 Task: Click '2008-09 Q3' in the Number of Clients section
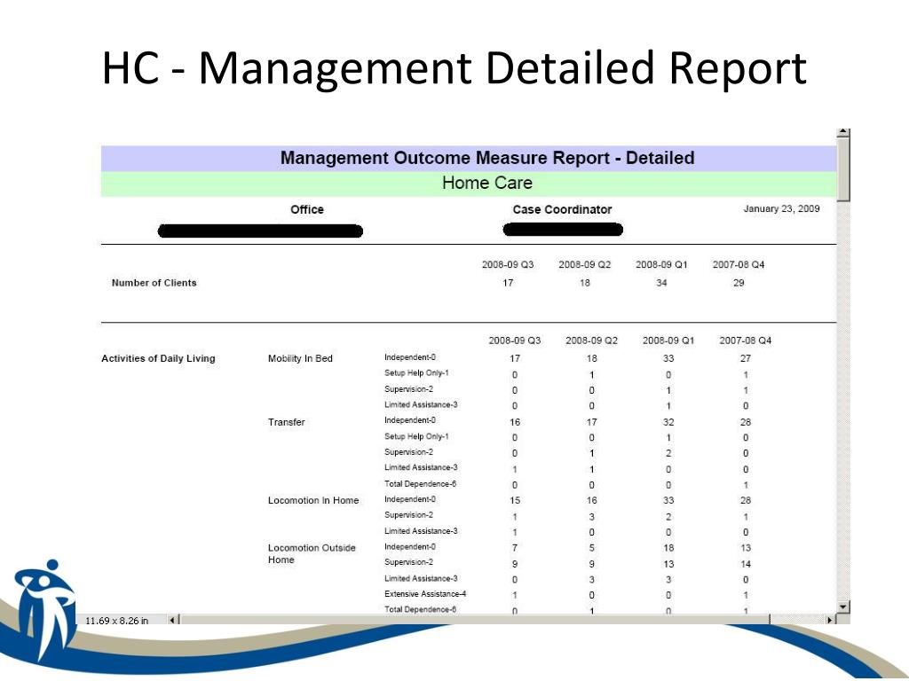[x=508, y=264]
